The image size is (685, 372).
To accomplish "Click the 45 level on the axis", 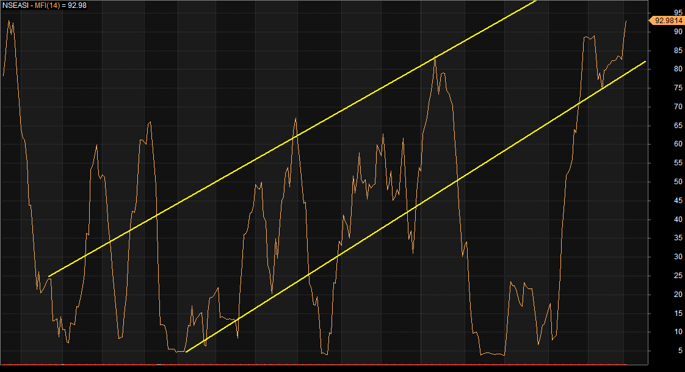I will [678, 201].
